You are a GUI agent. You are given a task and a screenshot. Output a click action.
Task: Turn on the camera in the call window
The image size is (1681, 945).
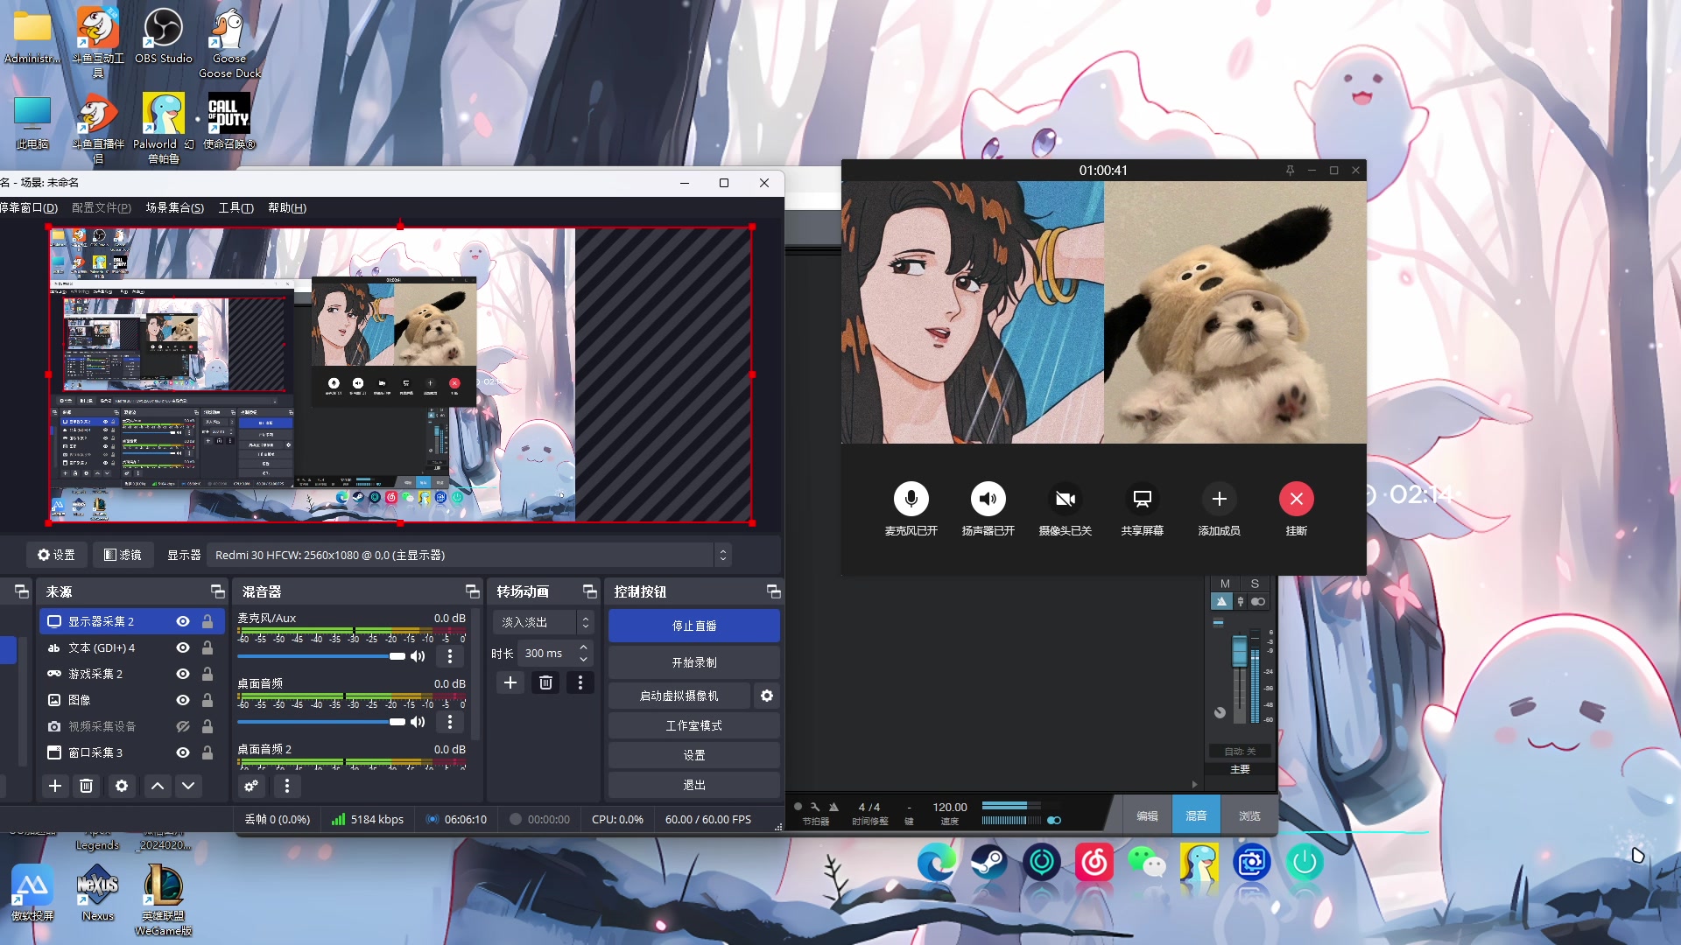coord(1065,499)
